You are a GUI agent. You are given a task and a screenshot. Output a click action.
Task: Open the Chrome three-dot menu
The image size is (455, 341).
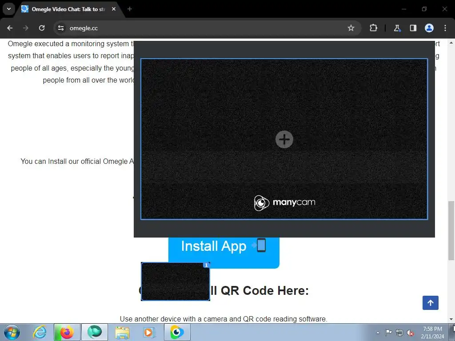[445, 28]
